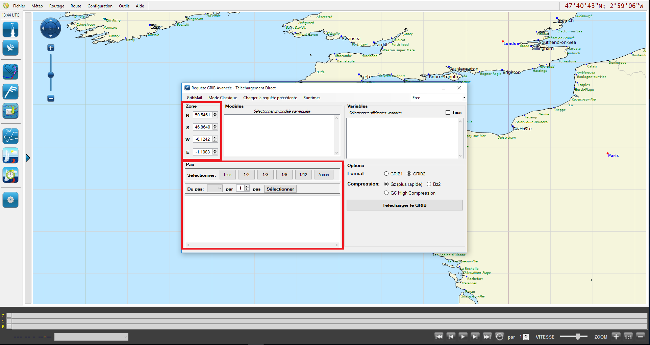
Task: Open the sailboat with clock routing icon
Action: click(10, 175)
